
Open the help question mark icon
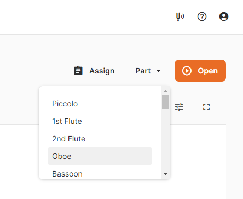pos(202,16)
